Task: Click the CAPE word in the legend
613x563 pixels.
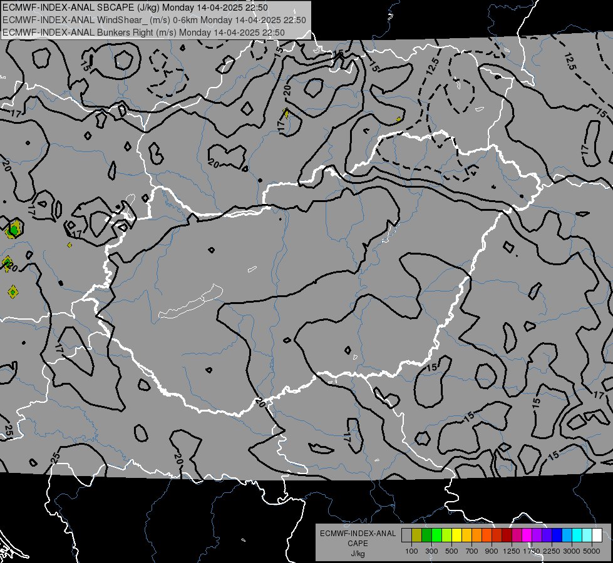Action: tap(358, 544)
